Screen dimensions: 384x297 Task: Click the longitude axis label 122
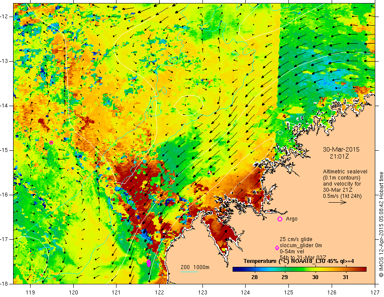click(159, 292)
